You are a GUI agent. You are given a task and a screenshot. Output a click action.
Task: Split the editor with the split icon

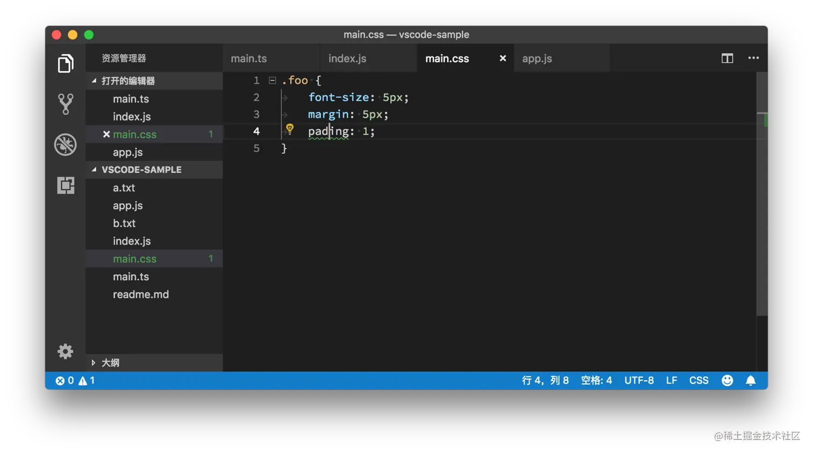point(727,58)
